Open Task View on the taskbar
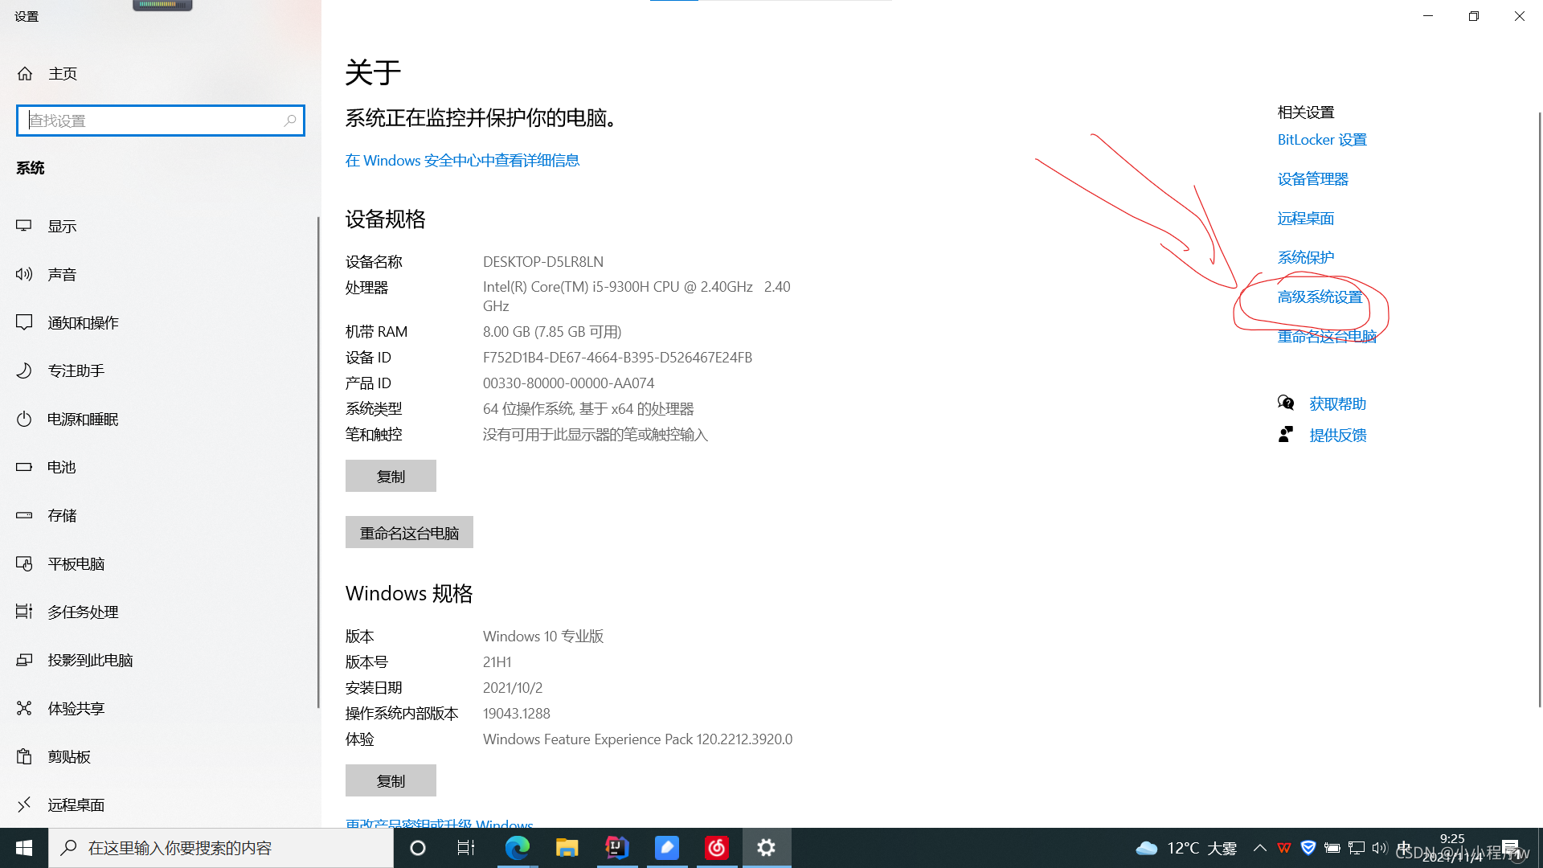 (x=466, y=848)
